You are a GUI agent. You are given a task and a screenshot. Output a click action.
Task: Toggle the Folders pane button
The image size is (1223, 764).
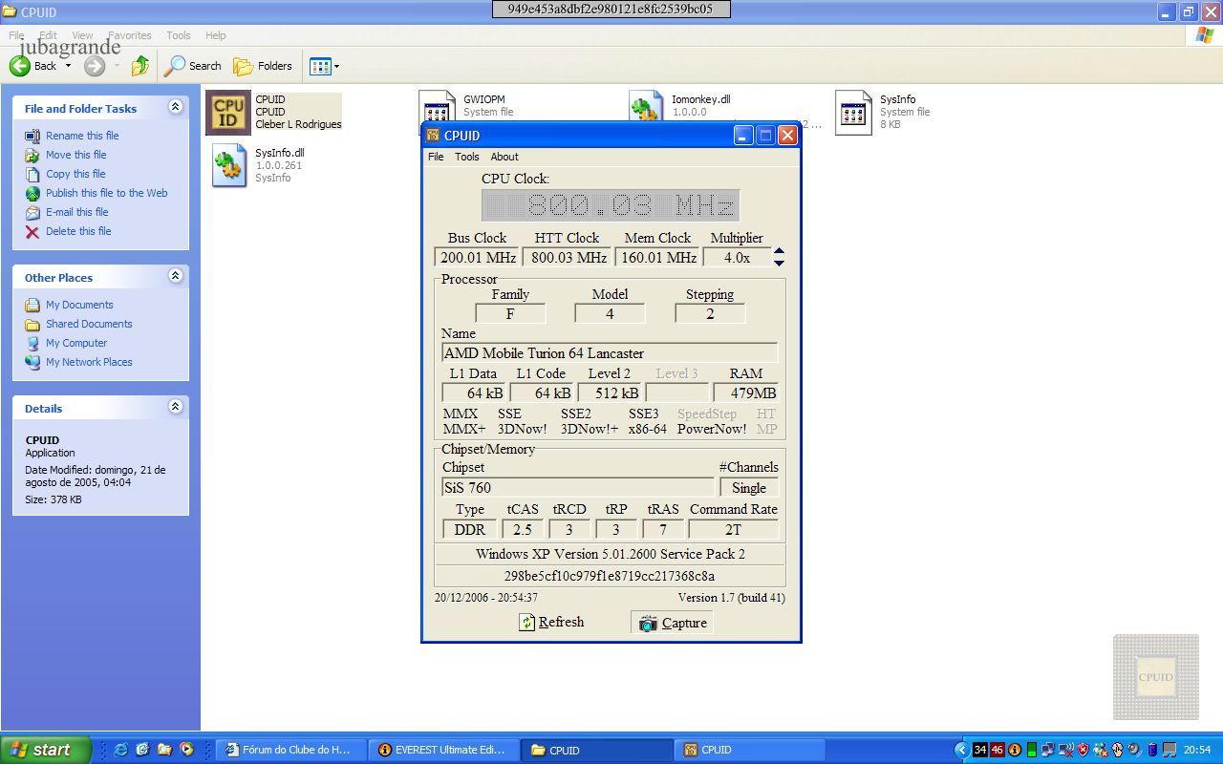coord(263,66)
